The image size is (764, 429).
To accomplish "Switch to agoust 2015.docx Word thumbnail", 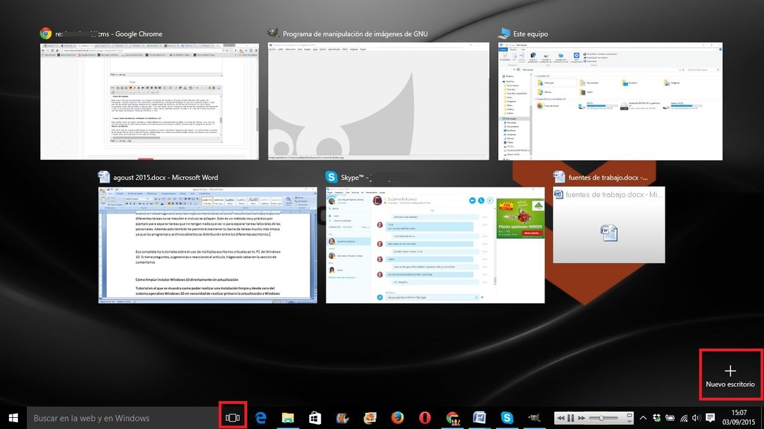I will [x=208, y=245].
